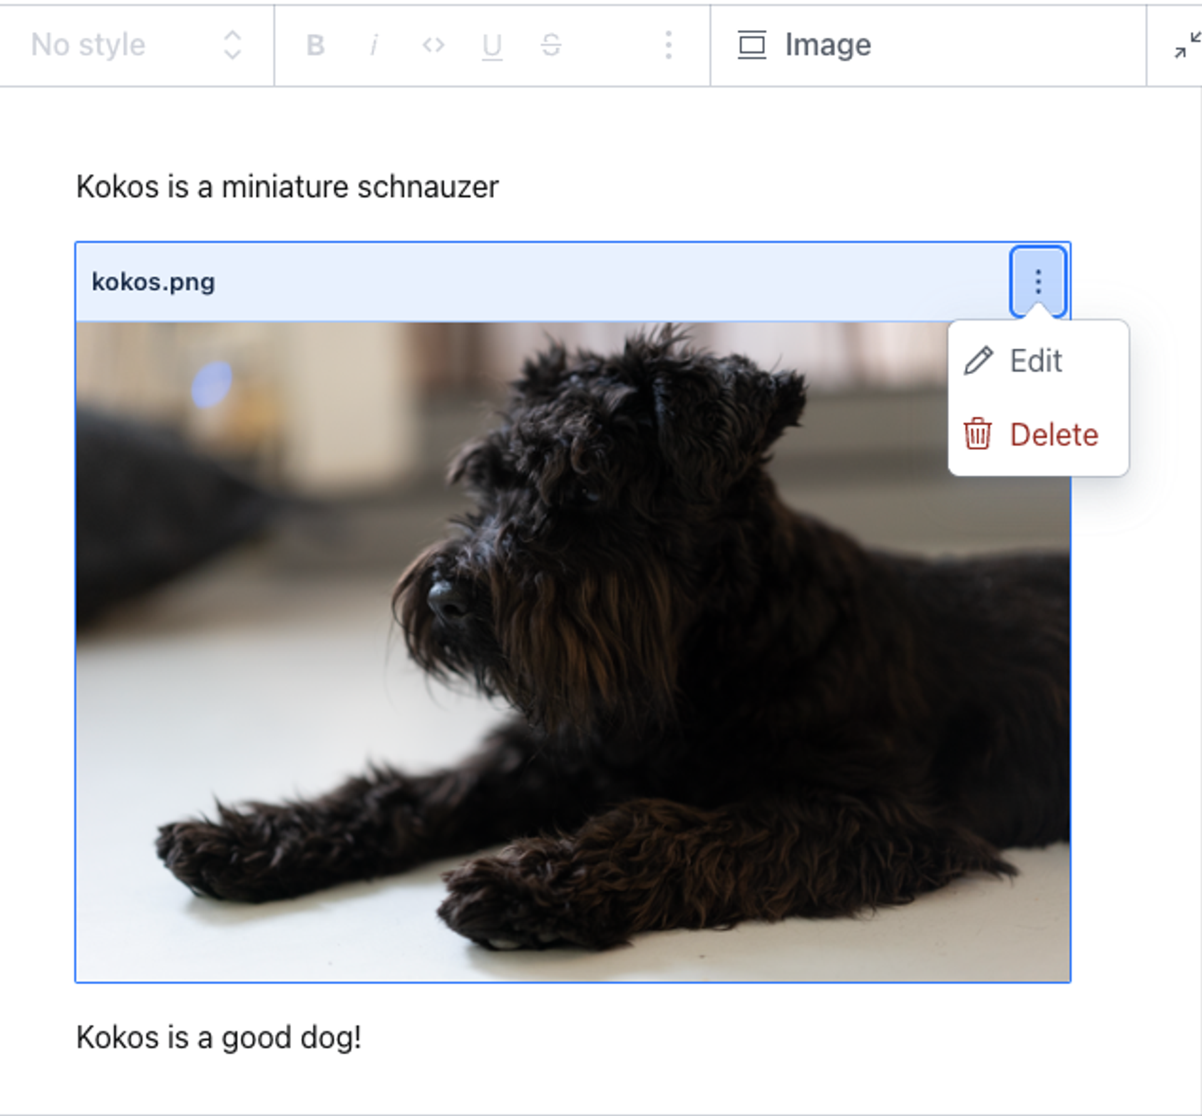Click the Image insert icon
Viewport: 1202px width, 1116px height.
[752, 45]
